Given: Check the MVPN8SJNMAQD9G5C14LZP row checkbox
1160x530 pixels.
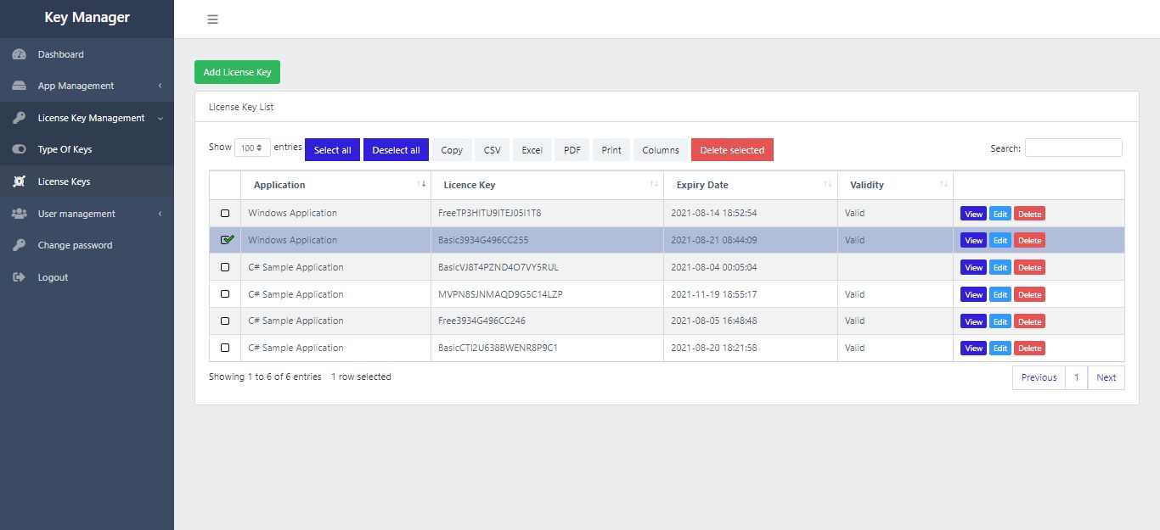Looking at the screenshot, I should click(x=224, y=294).
